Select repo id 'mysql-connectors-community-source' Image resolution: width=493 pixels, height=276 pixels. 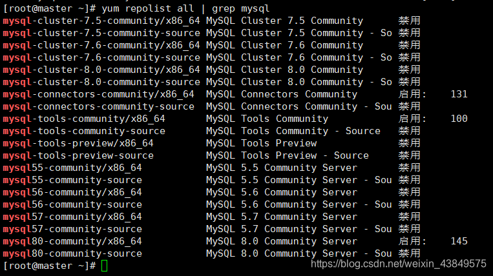[99, 106]
